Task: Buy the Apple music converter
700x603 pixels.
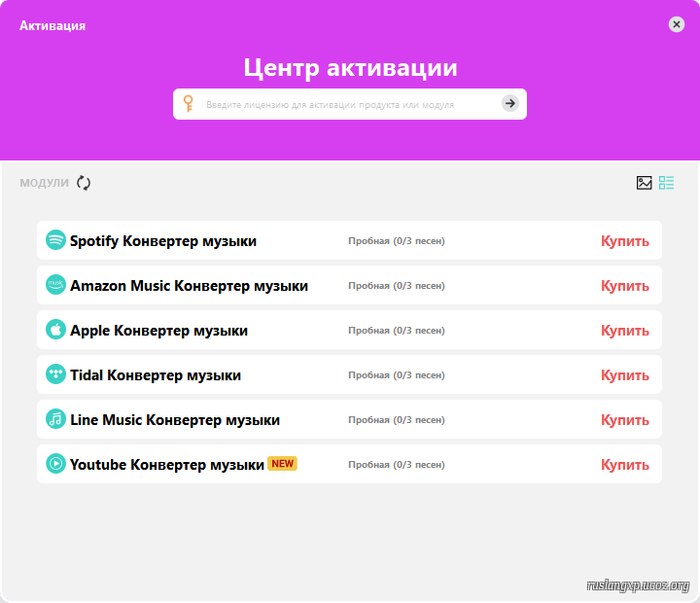Action: click(624, 330)
